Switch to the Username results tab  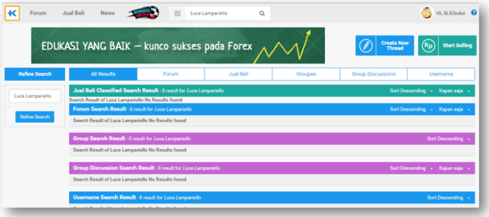tap(441, 74)
